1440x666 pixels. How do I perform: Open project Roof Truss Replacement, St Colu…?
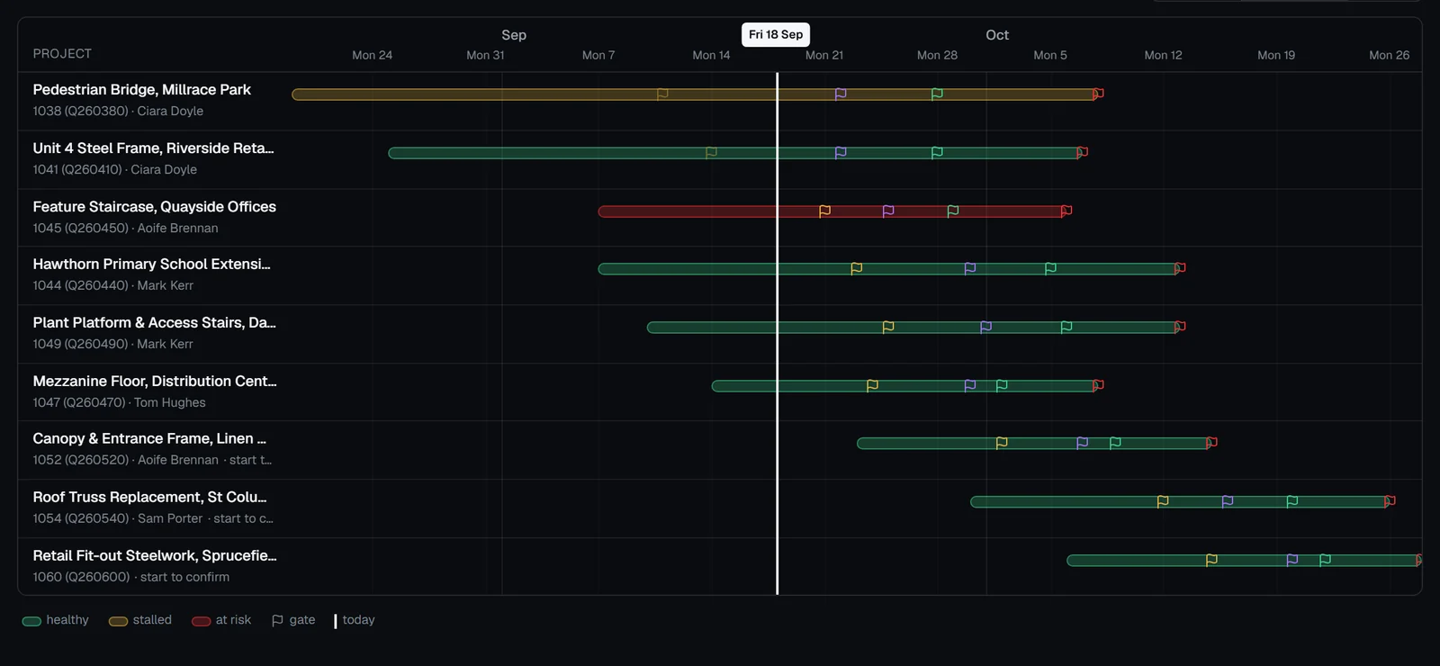pyautogui.click(x=149, y=498)
